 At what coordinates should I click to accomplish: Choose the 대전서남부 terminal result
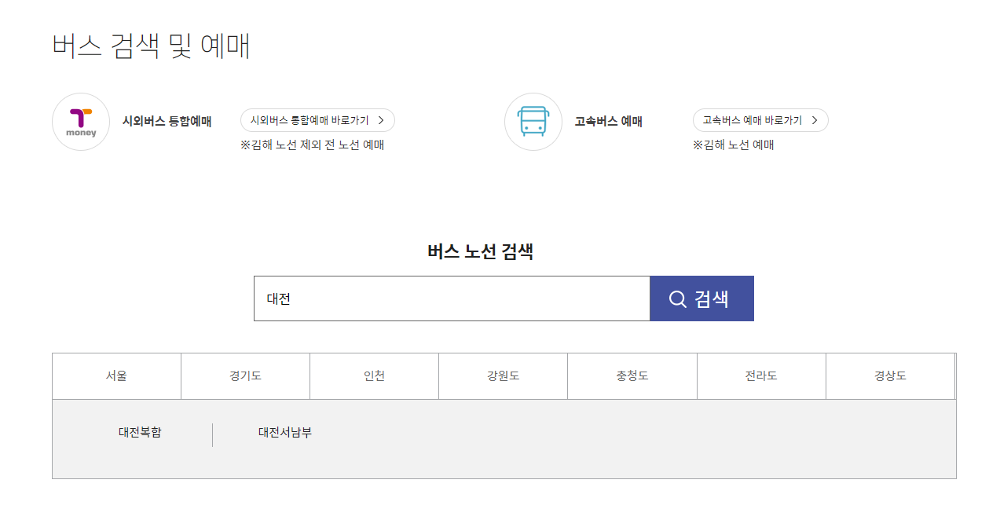pyautogui.click(x=285, y=432)
